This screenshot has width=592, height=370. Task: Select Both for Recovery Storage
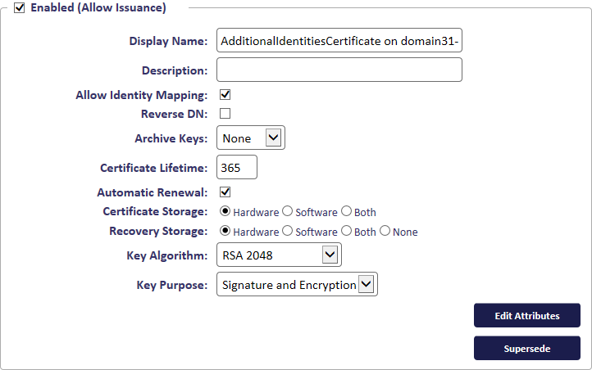coord(346,231)
